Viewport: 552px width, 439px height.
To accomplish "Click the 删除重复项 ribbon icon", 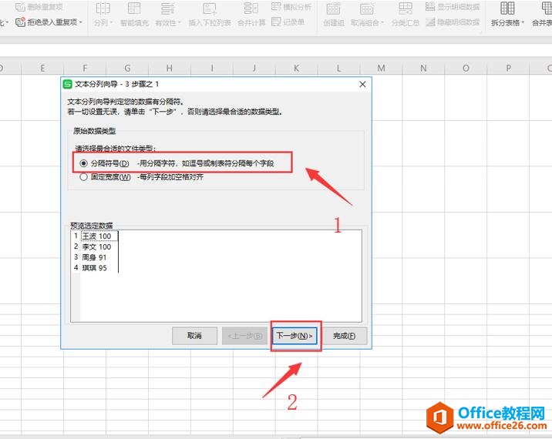I will [20, 7].
